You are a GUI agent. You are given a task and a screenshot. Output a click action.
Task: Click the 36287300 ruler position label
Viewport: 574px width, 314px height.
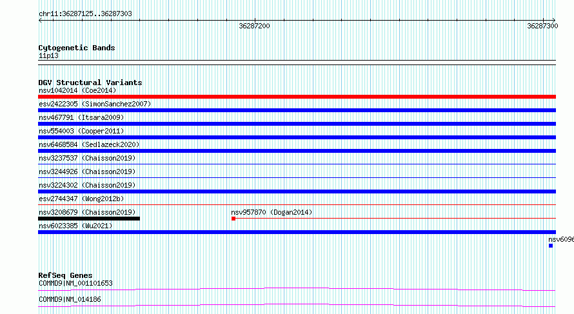[542, 26]
